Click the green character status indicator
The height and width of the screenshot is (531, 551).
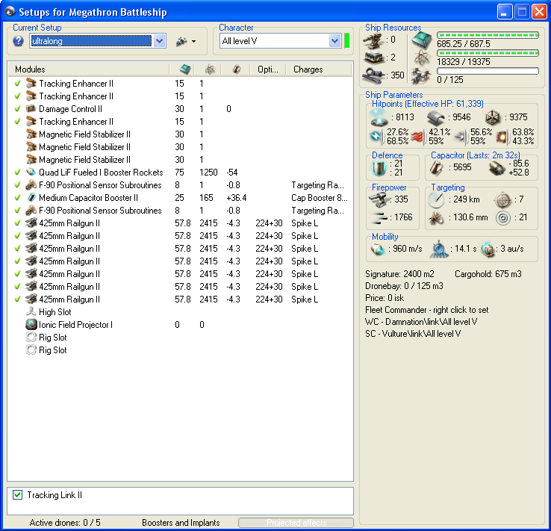point(347,41)
